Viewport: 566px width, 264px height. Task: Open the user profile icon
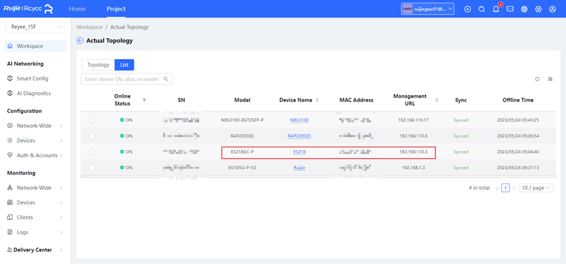click(x=552, y=9)
